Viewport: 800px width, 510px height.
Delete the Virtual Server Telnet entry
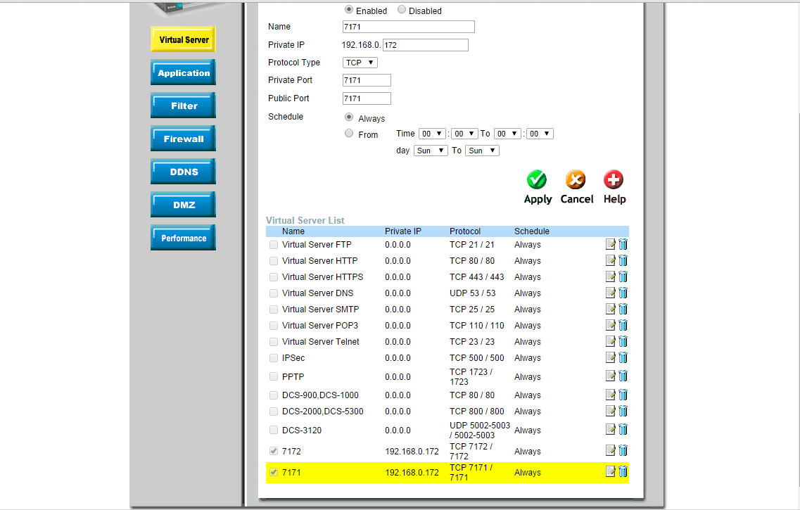(623, 342)
